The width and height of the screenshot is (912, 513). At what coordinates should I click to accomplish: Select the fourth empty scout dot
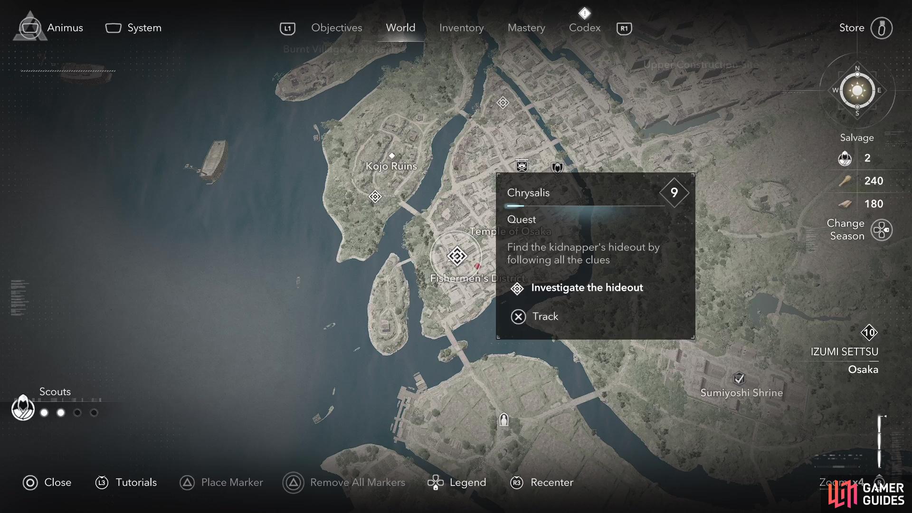click(94, 413)
